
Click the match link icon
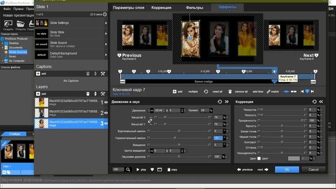pyautogui.click(x=268, y=91)
